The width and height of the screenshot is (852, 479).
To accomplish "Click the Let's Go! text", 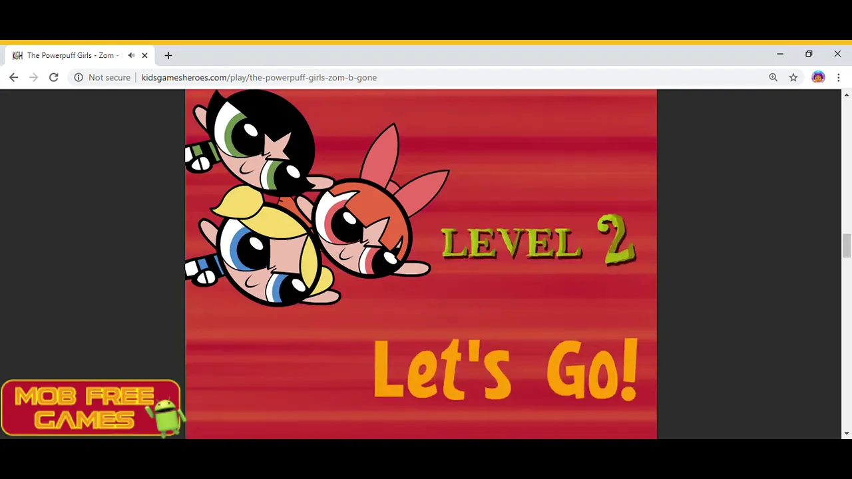I will (506, 369).
